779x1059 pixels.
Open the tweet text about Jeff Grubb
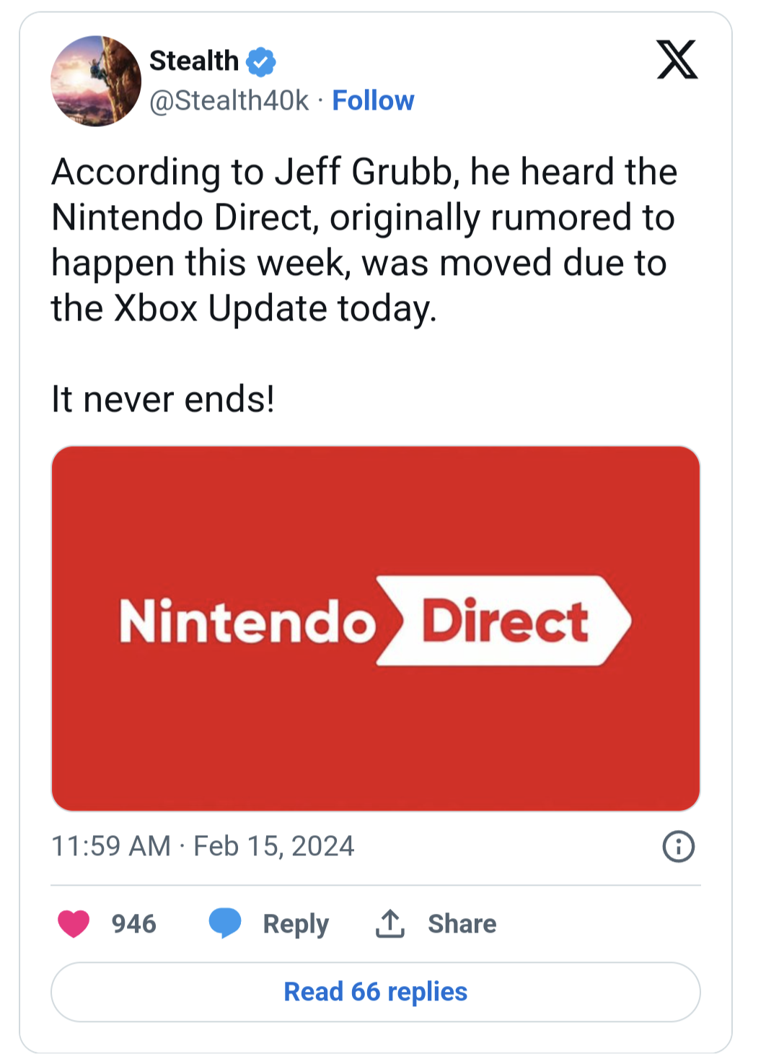[x=364, y=240]
